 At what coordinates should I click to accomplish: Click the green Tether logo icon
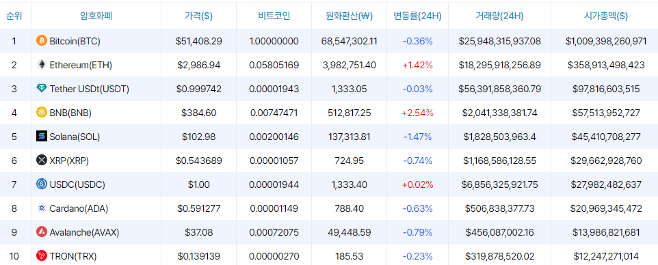coord(42,89)
